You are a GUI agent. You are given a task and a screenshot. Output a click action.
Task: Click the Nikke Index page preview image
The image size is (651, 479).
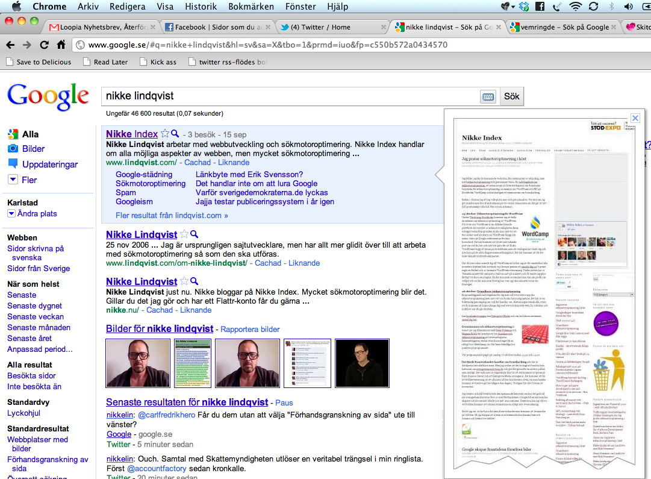[544, 292]
